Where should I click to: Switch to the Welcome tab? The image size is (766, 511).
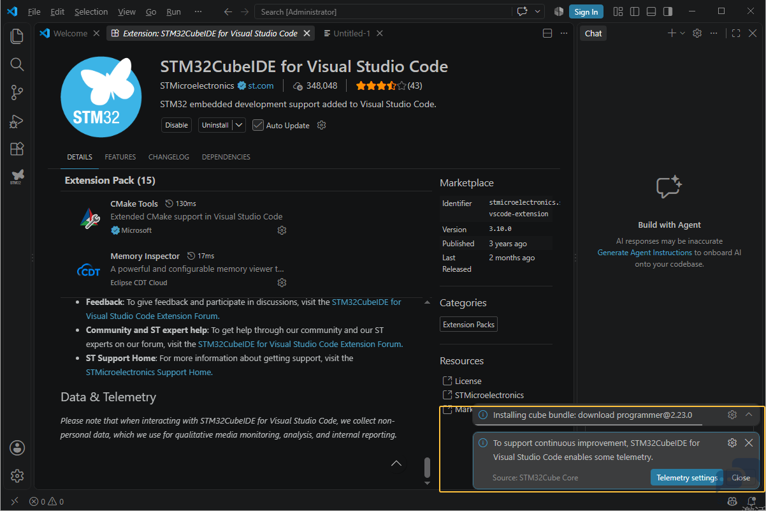tap(70, 33)
